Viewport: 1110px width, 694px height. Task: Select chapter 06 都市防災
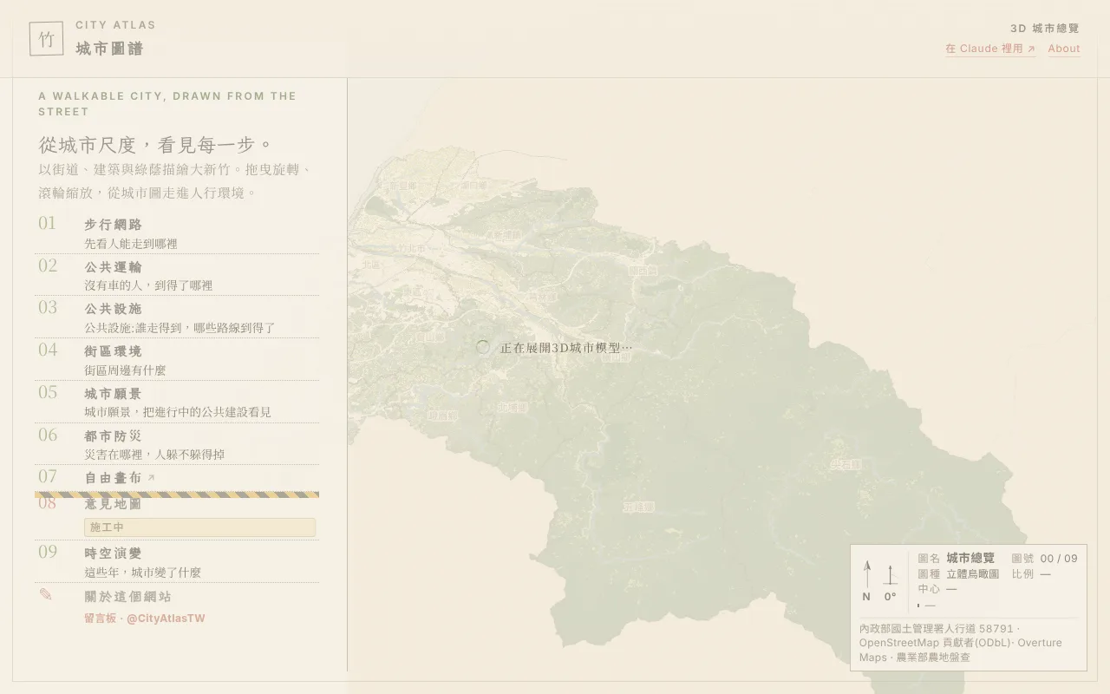[177, 444]
